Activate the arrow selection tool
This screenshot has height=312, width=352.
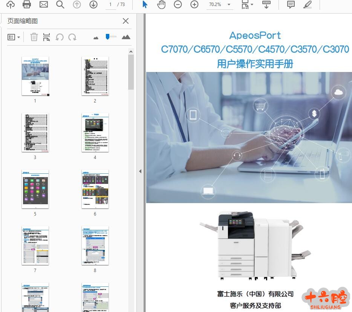coord(145,5)
